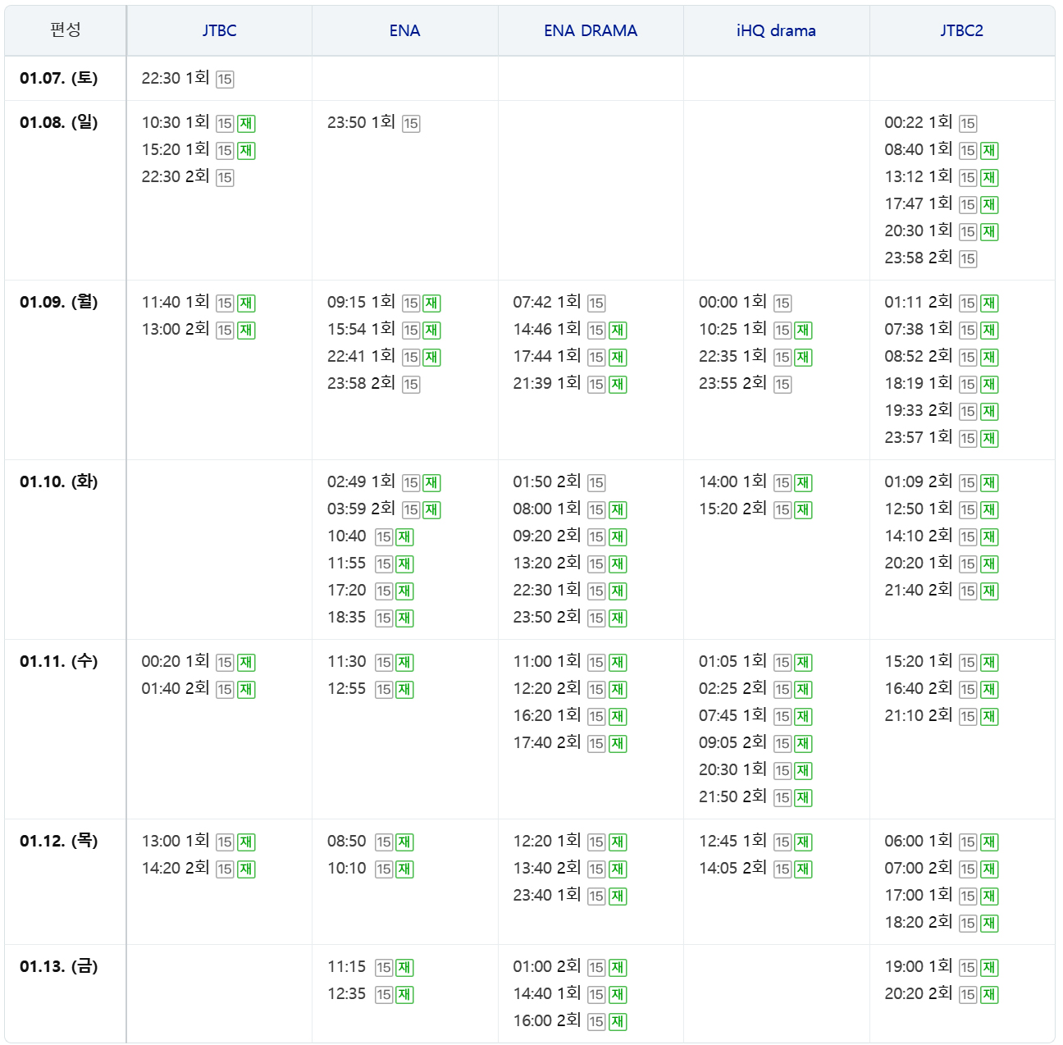Click the 재 rerun badge beside JTBC 10:30 1회
Image resolution: width=1063 pixels, height=1045 pixels.
point(246,123)
